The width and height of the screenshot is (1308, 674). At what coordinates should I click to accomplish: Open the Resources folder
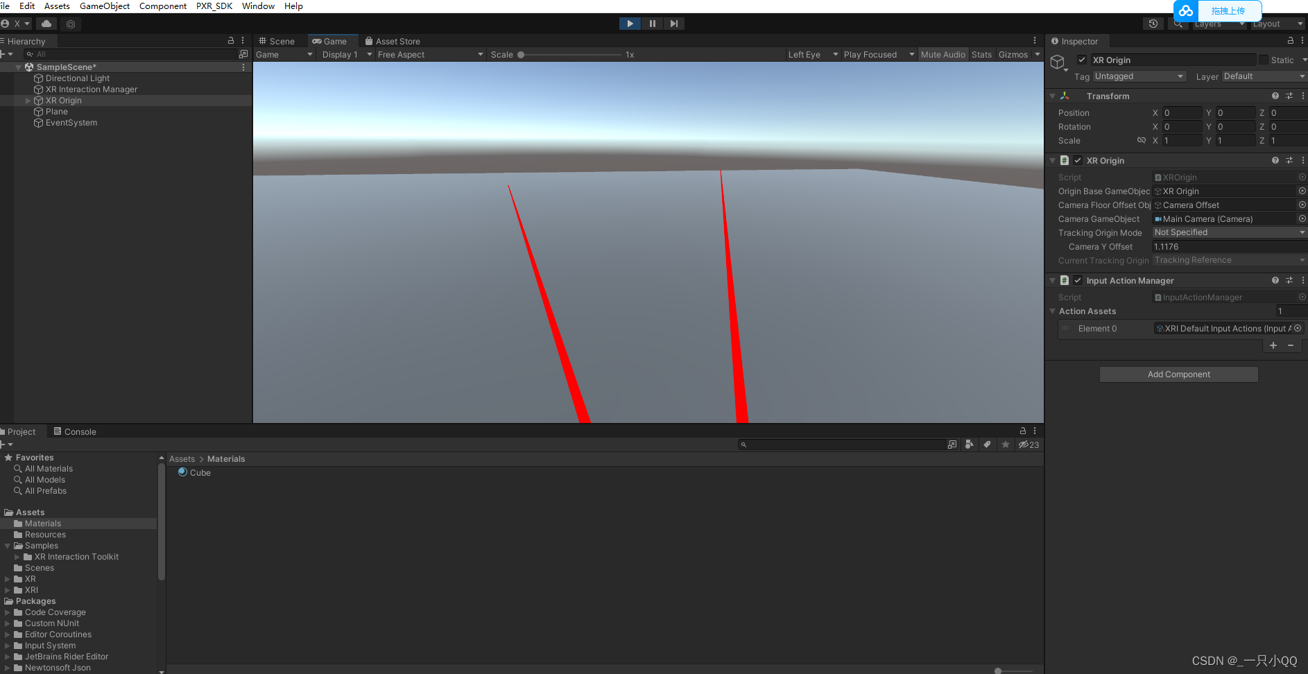coord(45,535)
